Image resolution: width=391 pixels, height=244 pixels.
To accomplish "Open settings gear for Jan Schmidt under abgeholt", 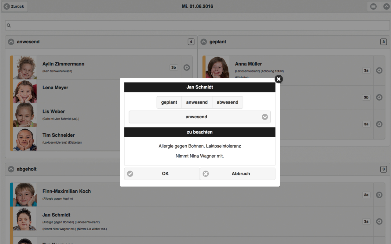I will 379,221.
